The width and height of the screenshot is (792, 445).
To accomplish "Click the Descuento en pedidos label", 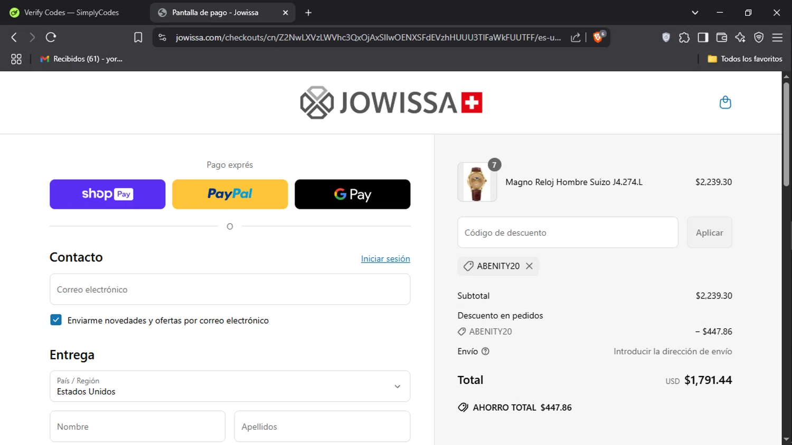I will coord(500,315).
